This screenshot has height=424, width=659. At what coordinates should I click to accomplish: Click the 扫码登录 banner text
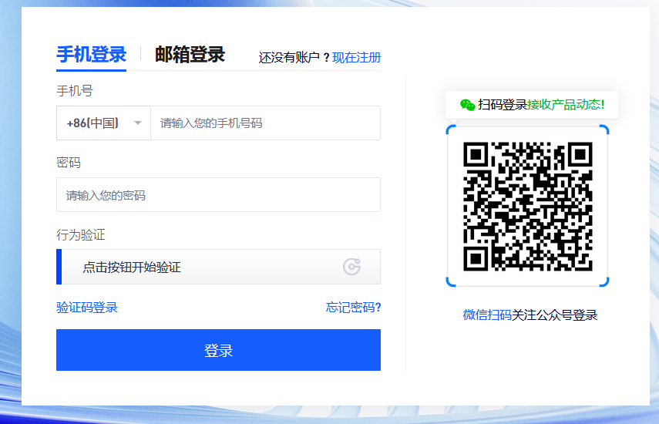click(x=502, y=105)
